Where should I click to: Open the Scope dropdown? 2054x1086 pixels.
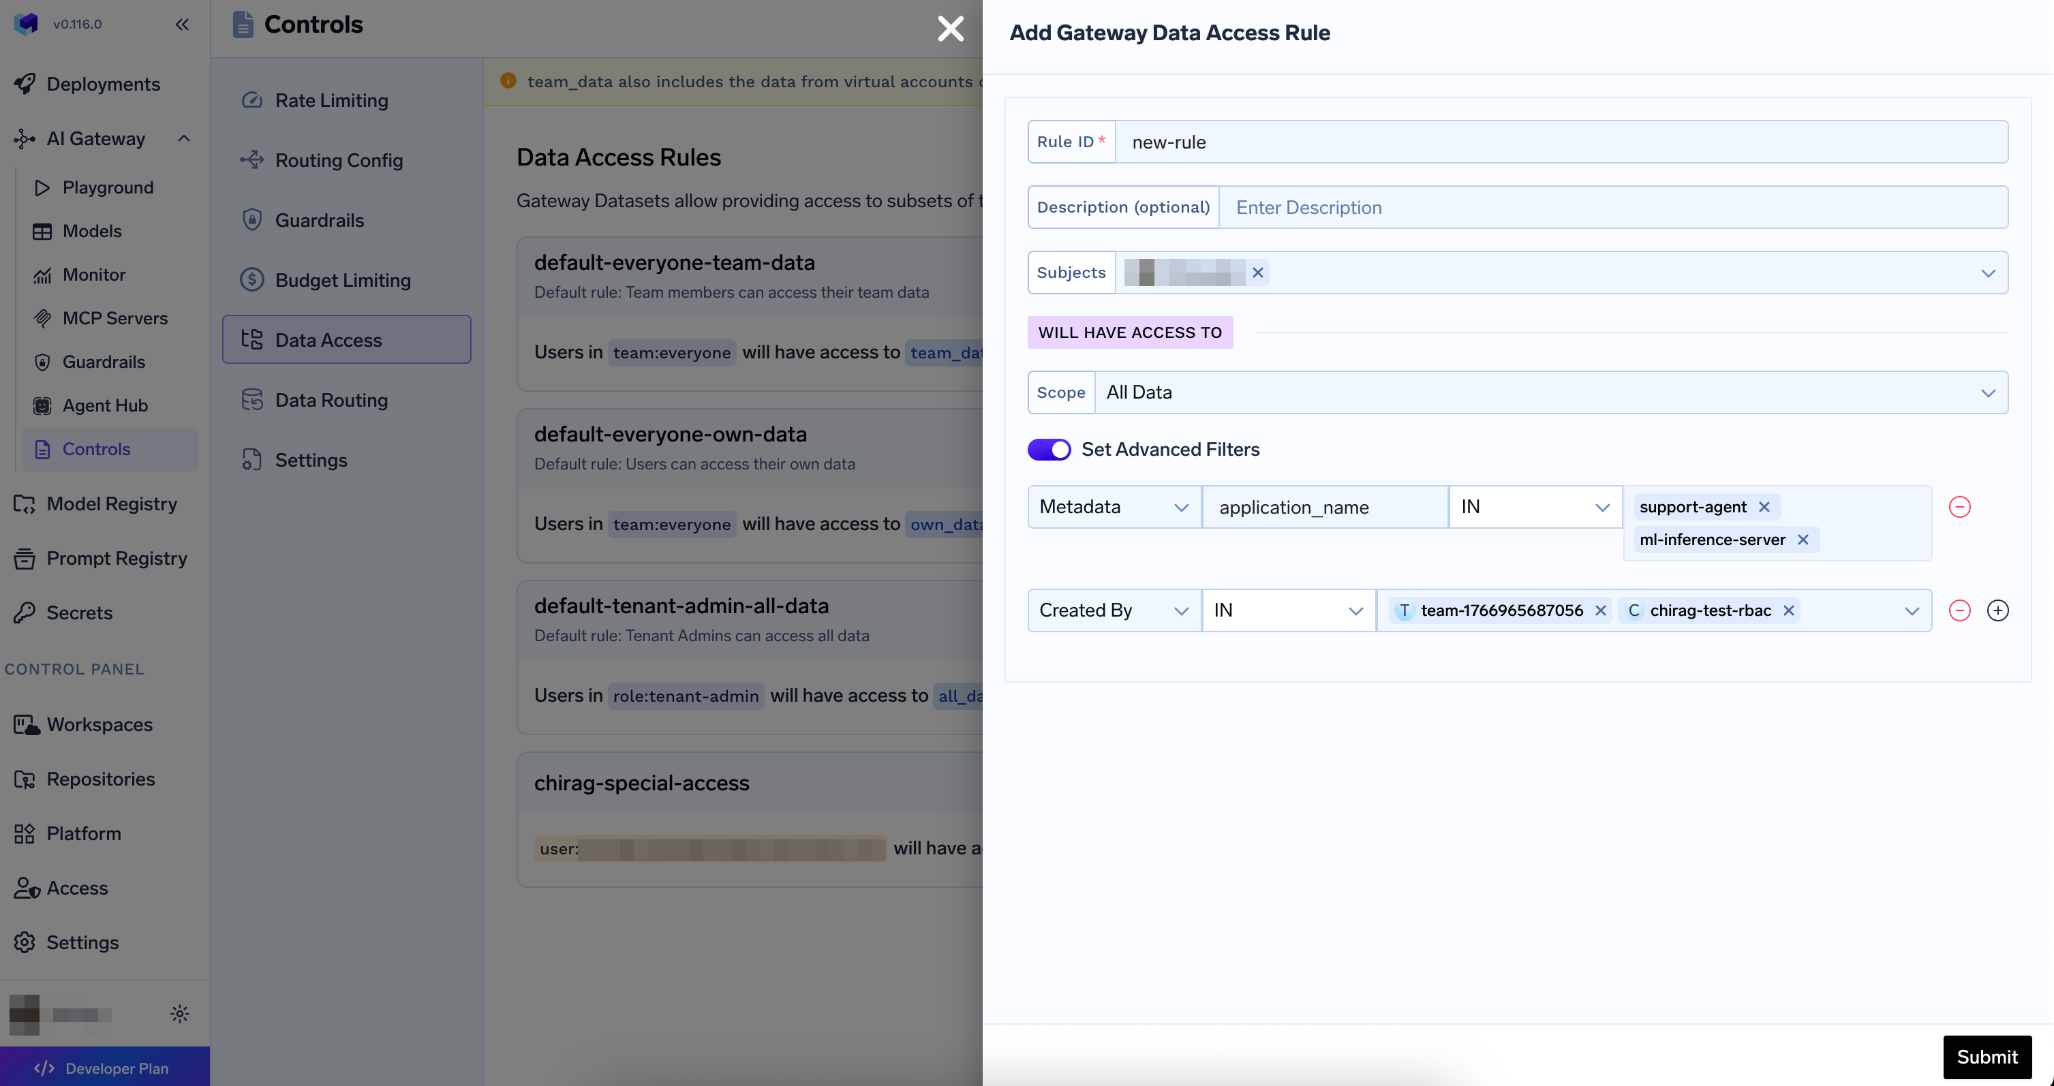(x=1551, y=392)
